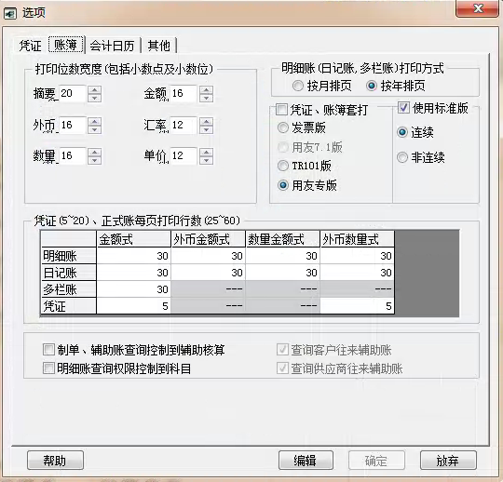Increase the 摘要 width with up arrow
The image size is (503, 482).
[95, 89]
